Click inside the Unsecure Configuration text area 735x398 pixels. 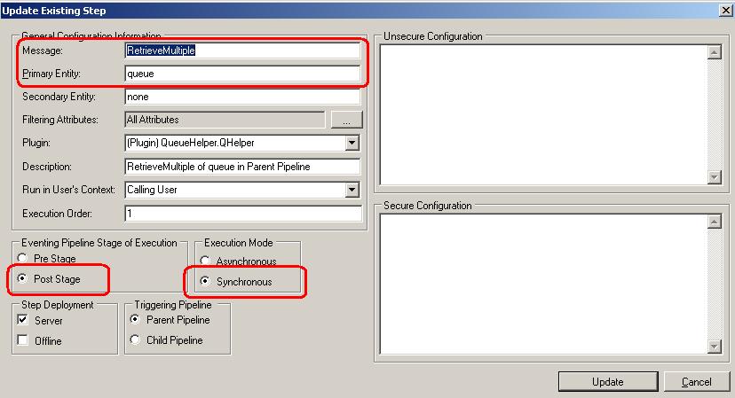pos(544,114)
